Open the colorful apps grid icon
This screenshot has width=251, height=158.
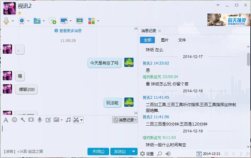91,21
